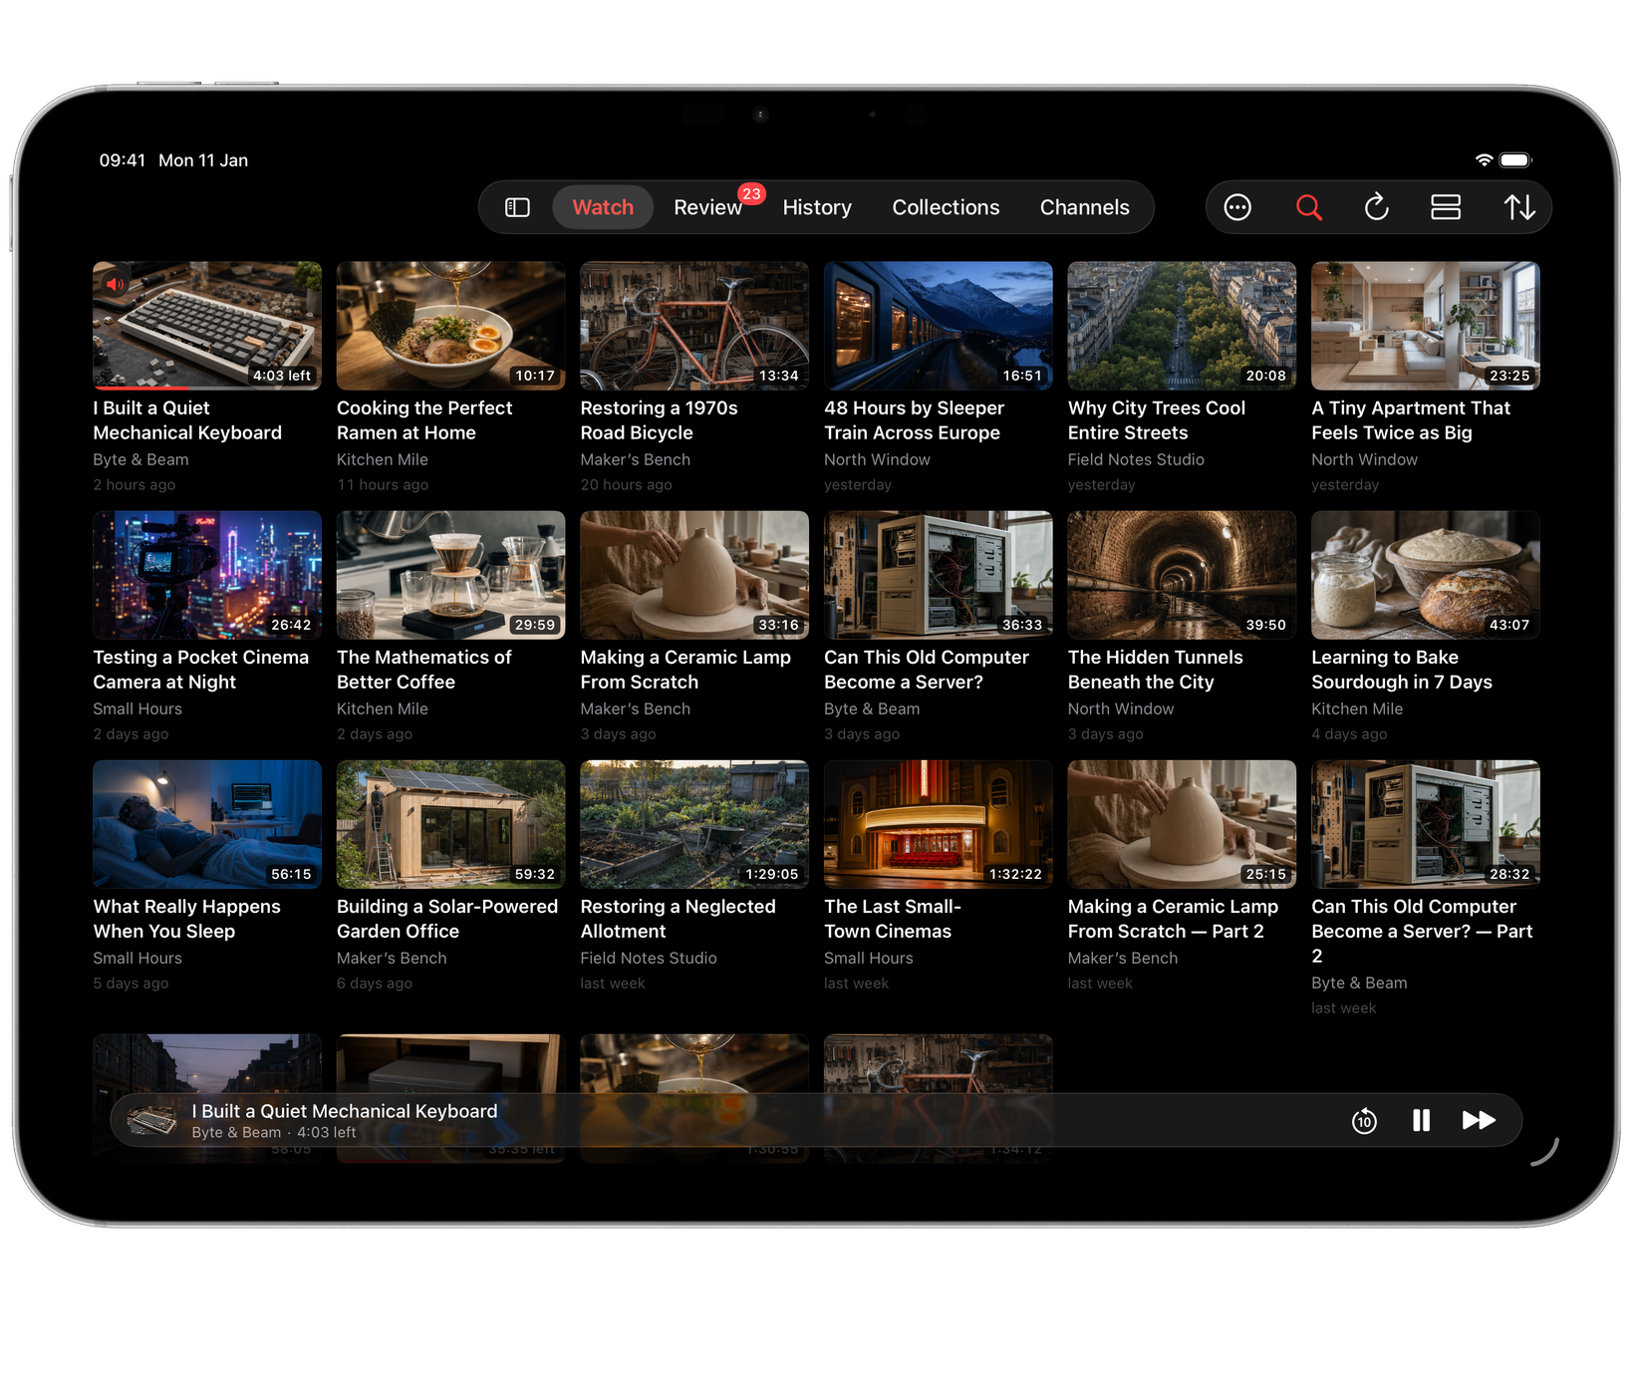Play Testing a Pocket Cinema Camera thumbnail

click(207, 575)
